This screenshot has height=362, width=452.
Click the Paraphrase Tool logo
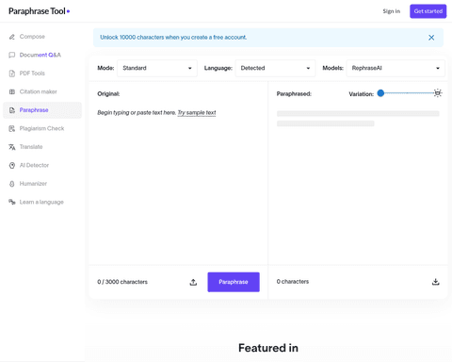point(39,11)
